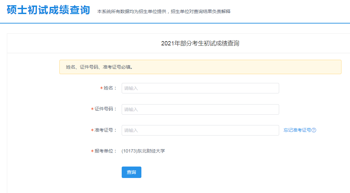Focus the 证件号码 input field
The width and height of the screenshot is (350, 193).
pos(200,109)
